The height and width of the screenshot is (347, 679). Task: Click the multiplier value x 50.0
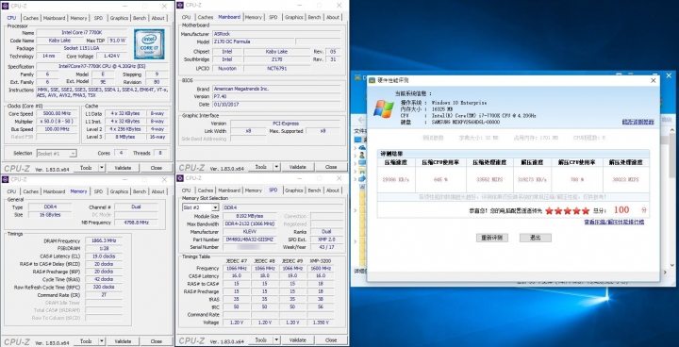click(58, 122)
